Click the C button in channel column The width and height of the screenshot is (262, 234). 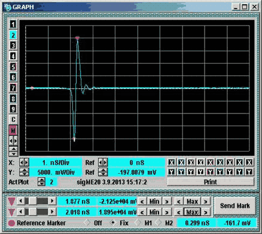point(13,119)
